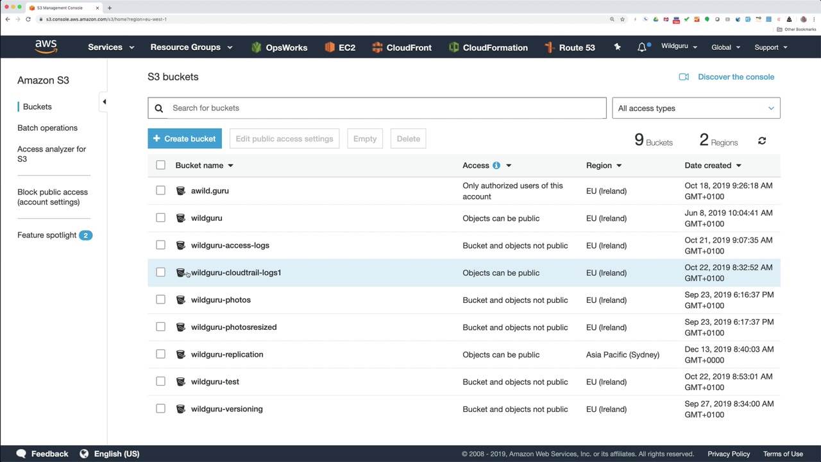Click the Create bucket button
821x462 pixels.
click(x=185, y=139)
